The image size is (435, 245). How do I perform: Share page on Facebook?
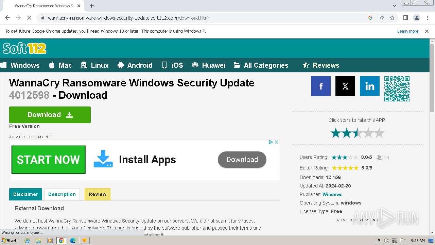coord(321,86)
